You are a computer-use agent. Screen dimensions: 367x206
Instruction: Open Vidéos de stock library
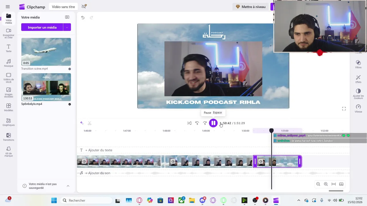(x=9, y=78)
